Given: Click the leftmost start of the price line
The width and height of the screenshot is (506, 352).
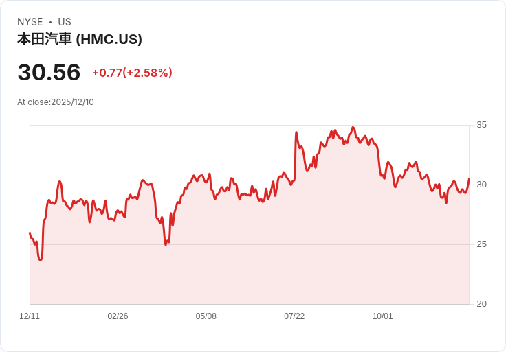Looking at the screenshot, I should pos(30,233).
